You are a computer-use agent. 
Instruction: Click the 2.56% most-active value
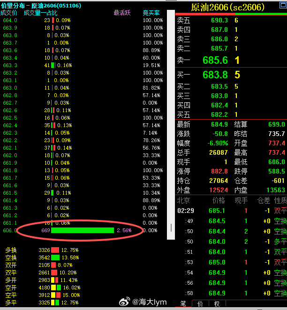(124, 230)
